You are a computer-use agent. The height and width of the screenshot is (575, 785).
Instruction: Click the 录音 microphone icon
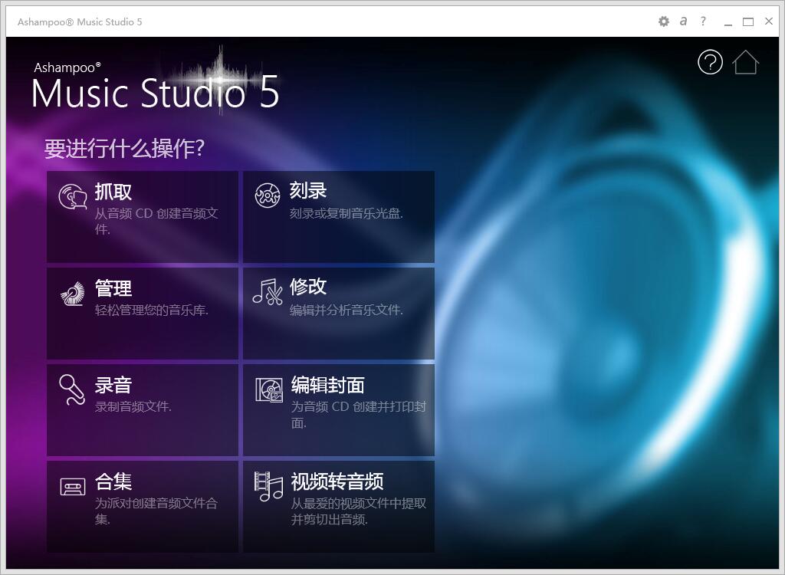pyautogui.click(x=72, y=389)
